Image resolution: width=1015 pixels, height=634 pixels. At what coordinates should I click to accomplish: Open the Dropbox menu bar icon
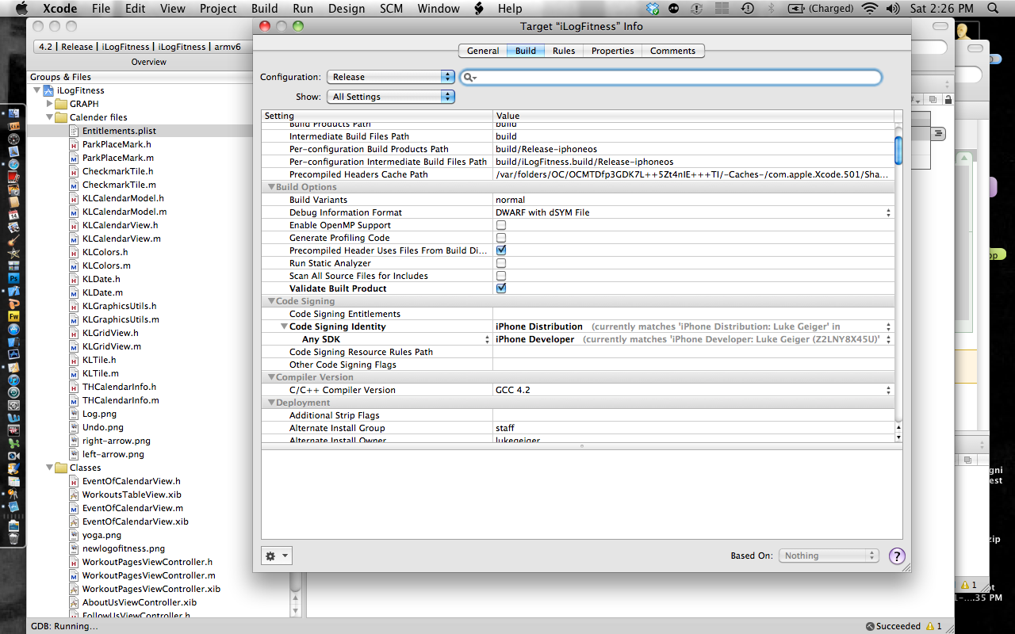point(653,9)
